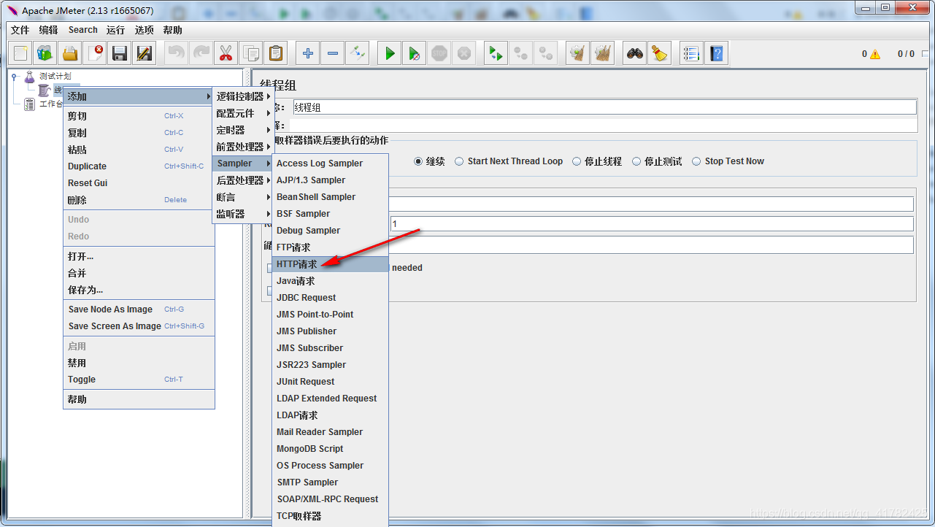Open the 运行 menu
This screenshot has height=527, width=935.
tap(115, 30)
